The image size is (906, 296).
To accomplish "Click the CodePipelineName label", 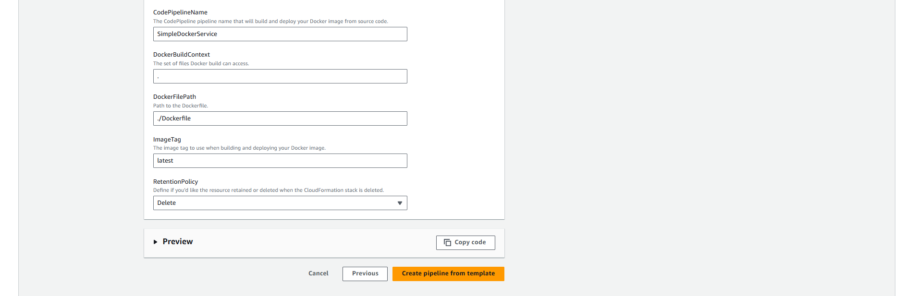I will pyautogui.click(x=180, y=12).
